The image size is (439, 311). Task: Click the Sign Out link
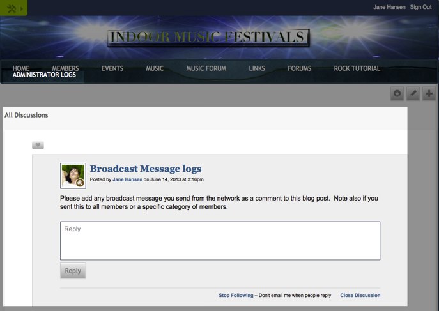point(421,7)
